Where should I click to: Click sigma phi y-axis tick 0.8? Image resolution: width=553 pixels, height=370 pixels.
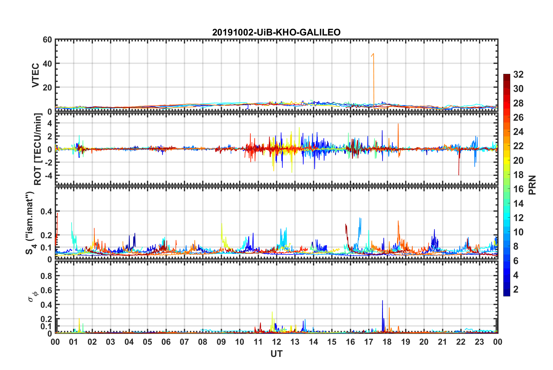pyautogui.click(x=46, y=276)
